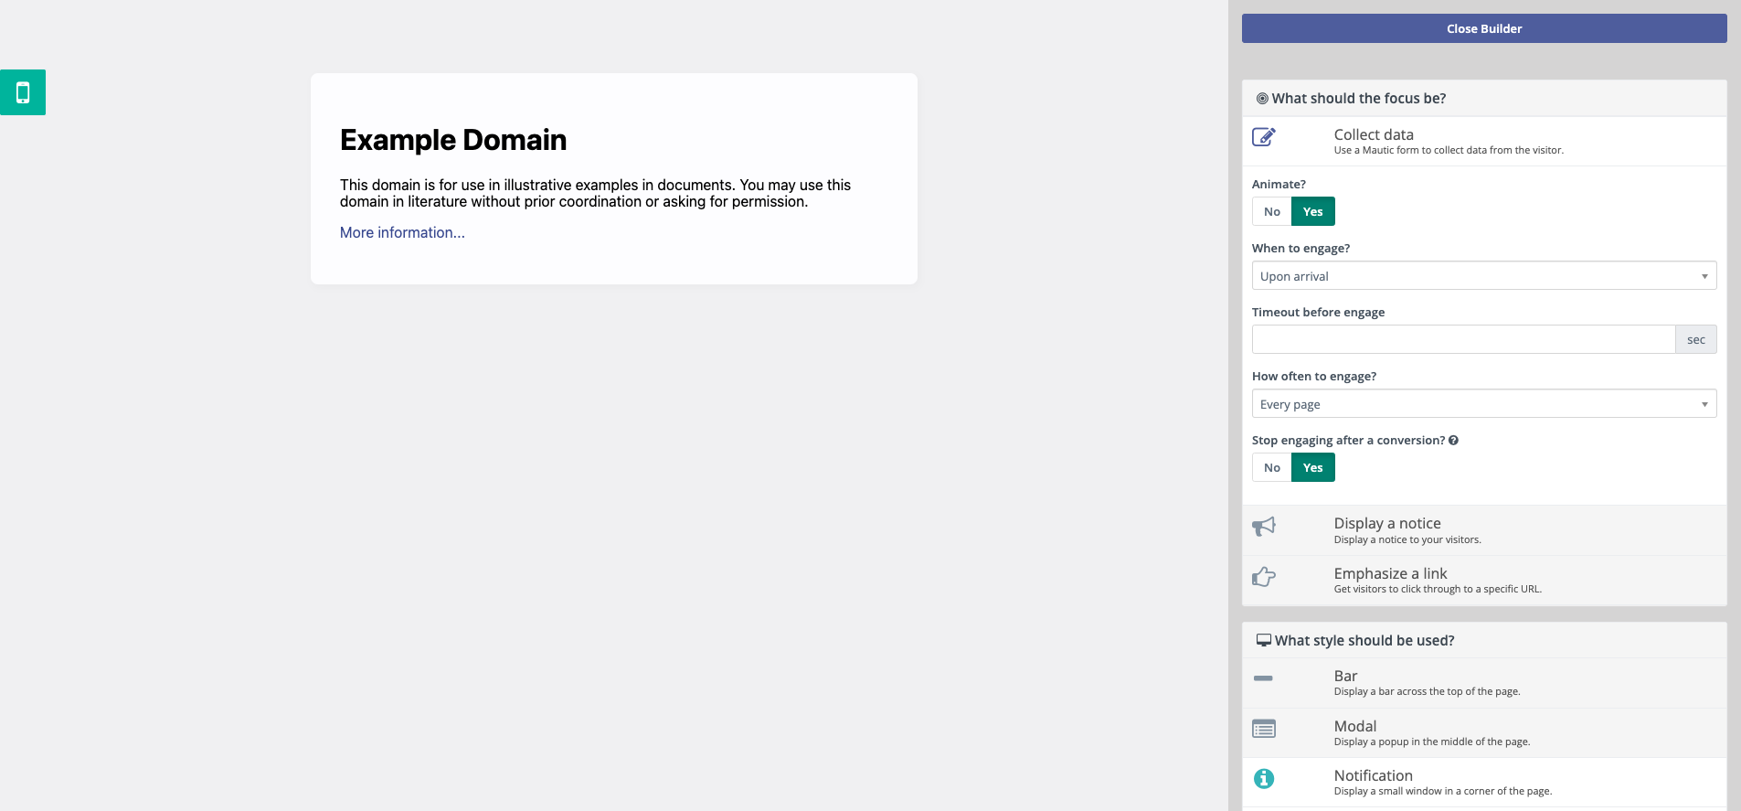The image size is (1741, 811).
Task: Click the Display a notice megaphone icon
Action: click(x=1263, y=527)
